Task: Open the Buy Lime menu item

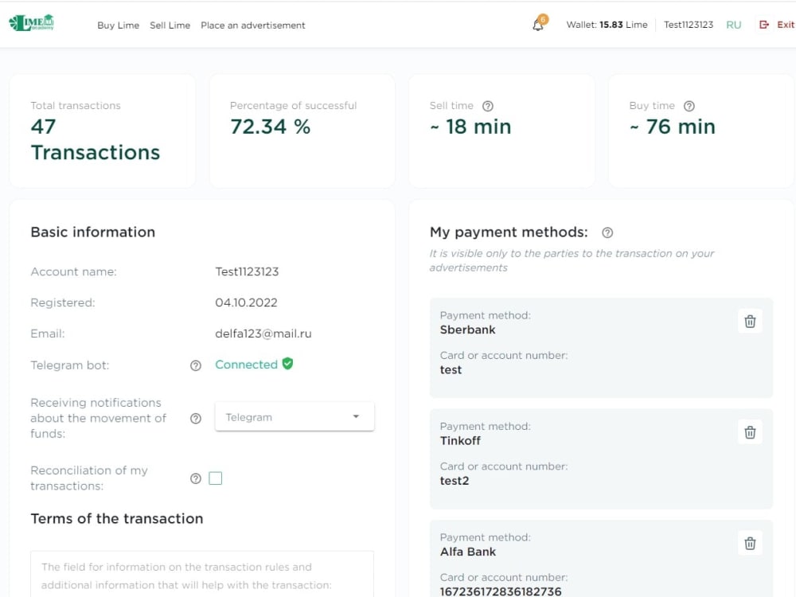Action: [119, 25]
